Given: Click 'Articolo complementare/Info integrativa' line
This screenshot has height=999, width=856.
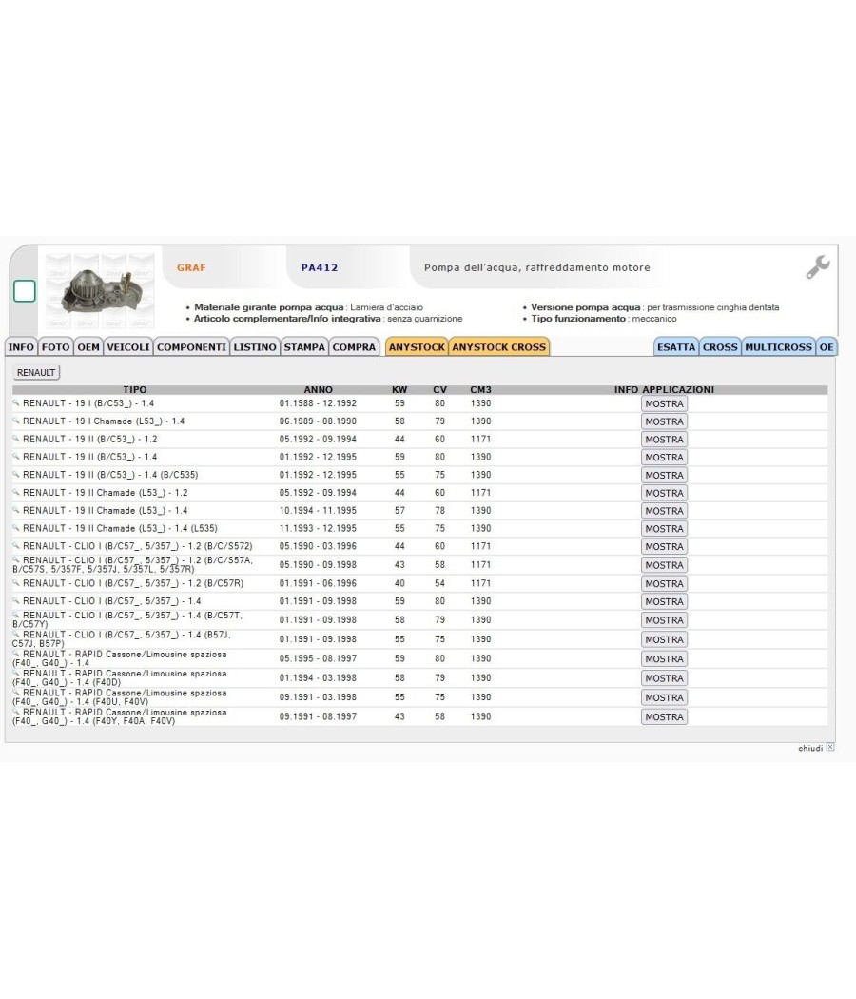Looking at the screenshot, I should tap(328, 319).
